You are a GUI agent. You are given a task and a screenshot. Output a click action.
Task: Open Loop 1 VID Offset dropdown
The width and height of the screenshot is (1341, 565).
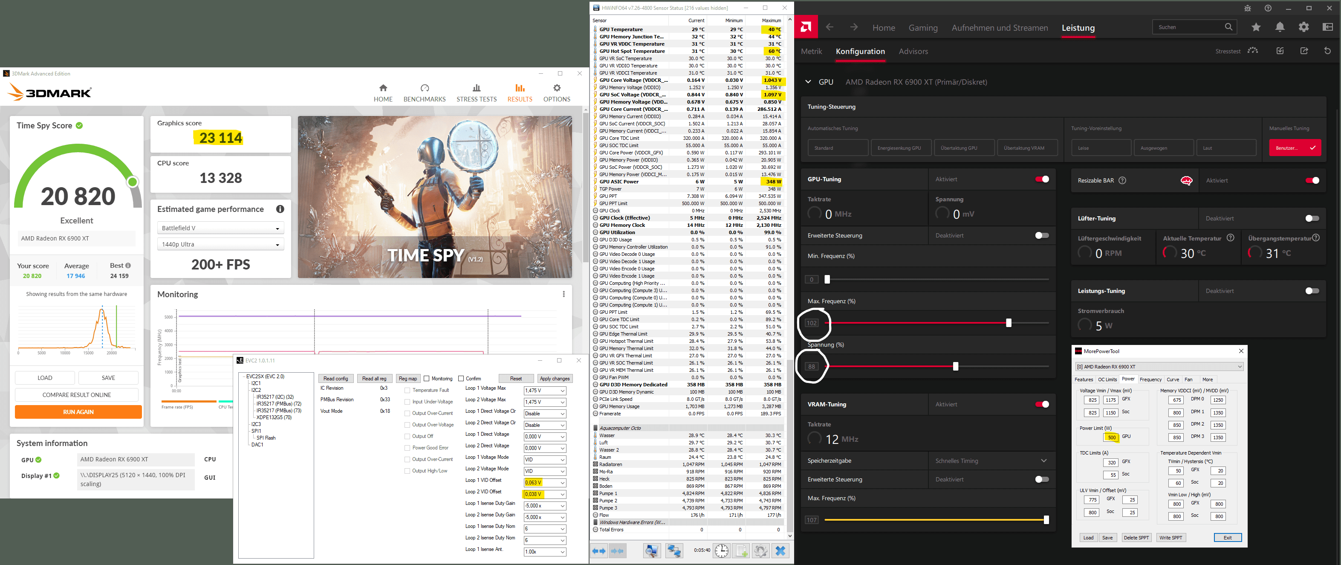[544, 483]
